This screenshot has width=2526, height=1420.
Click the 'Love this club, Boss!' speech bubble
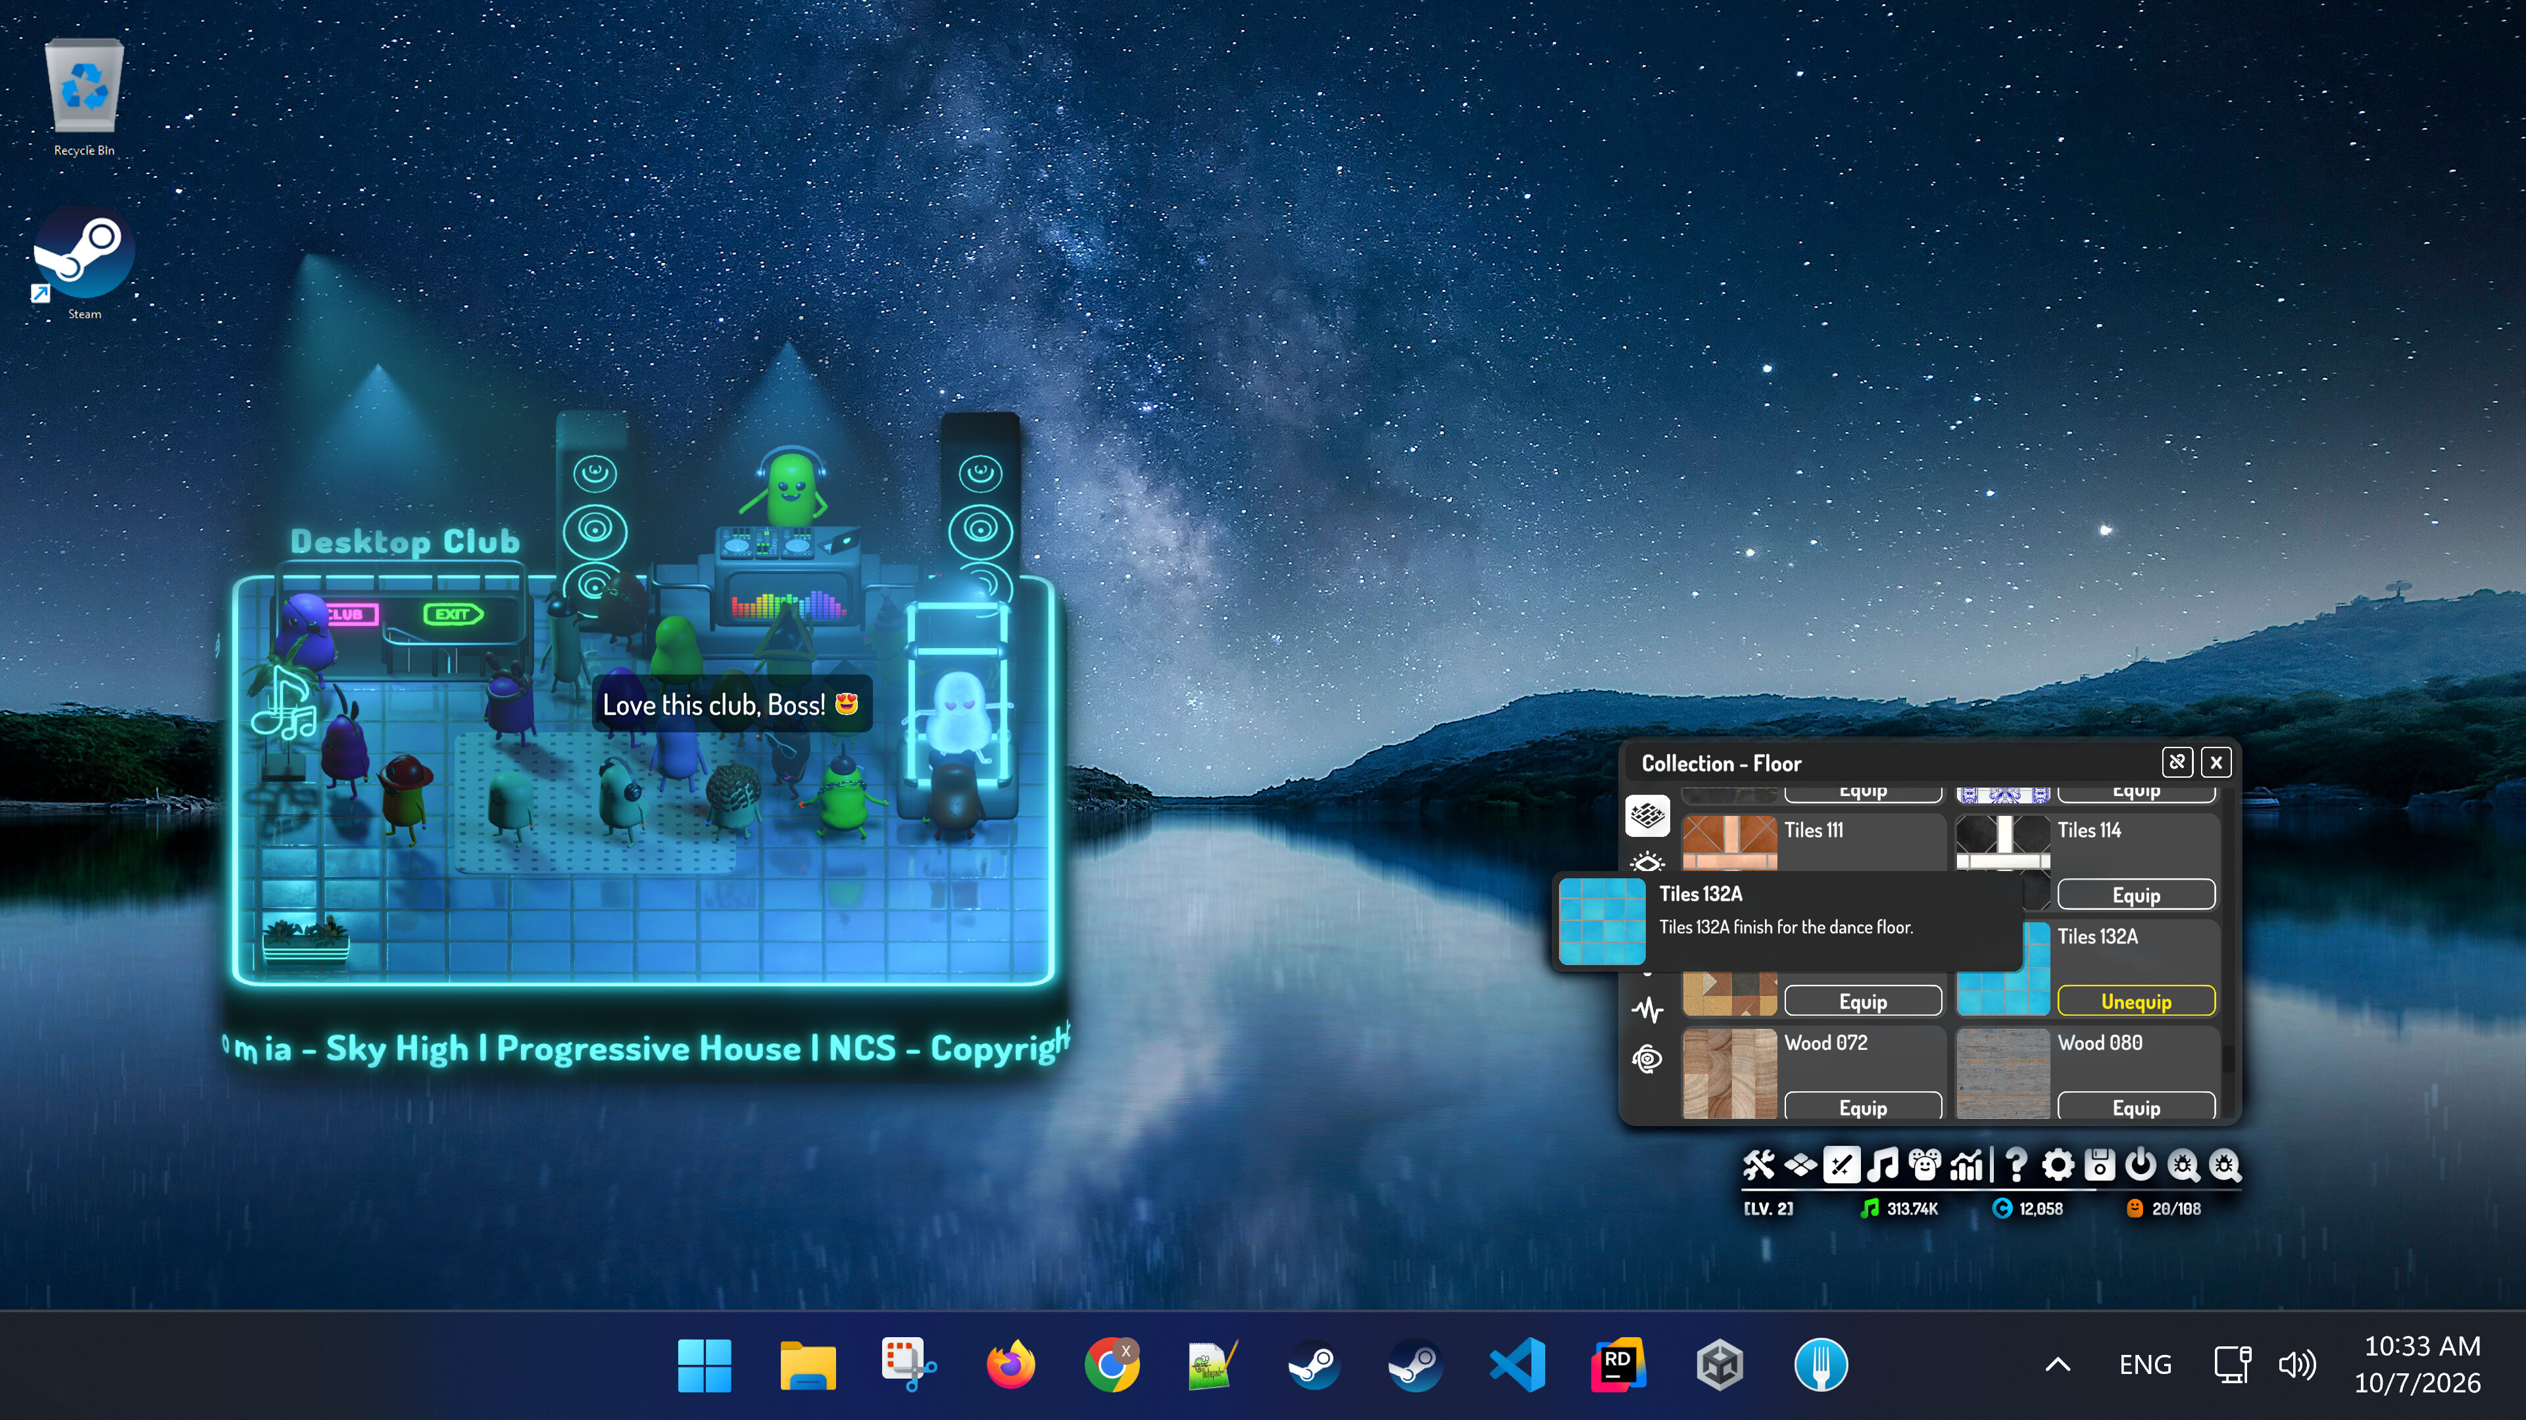coord(731,705)
